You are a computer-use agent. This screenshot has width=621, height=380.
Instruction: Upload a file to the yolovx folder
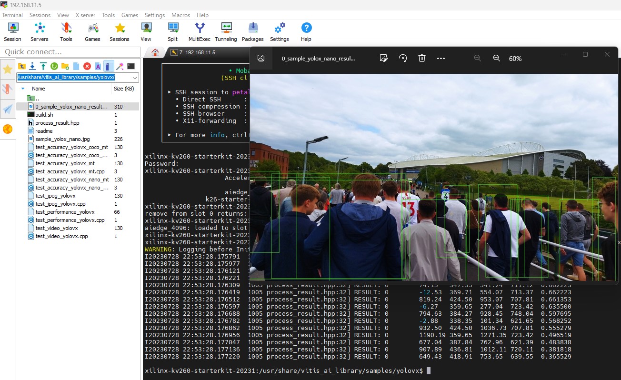click(43, 66)
